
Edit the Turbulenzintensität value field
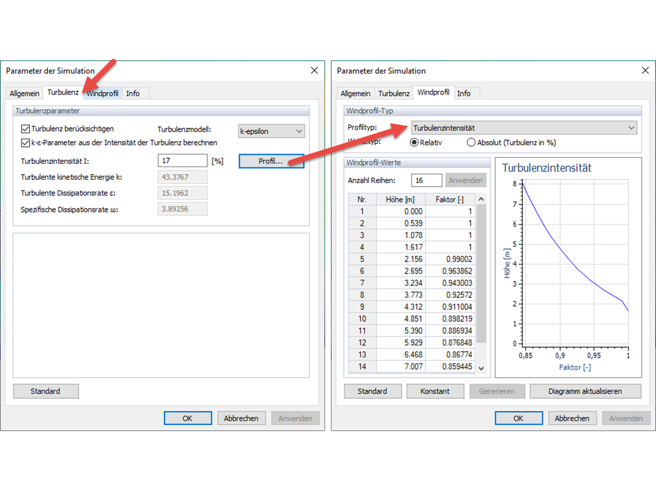pos(183,160)
